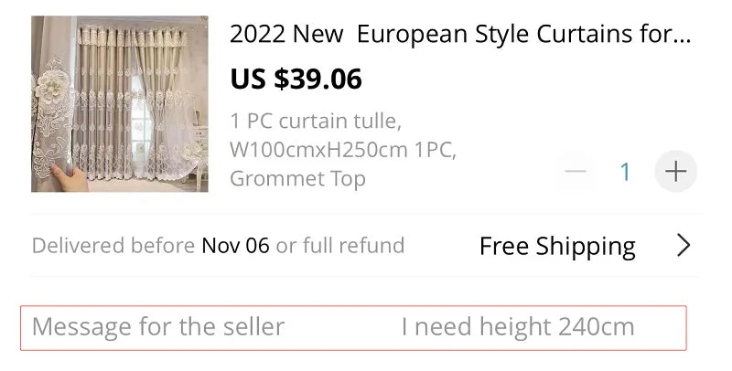This screenshot has height=371, width=732.
Task: Open shipping options via right chevron
Action: [x=683, y=245]
